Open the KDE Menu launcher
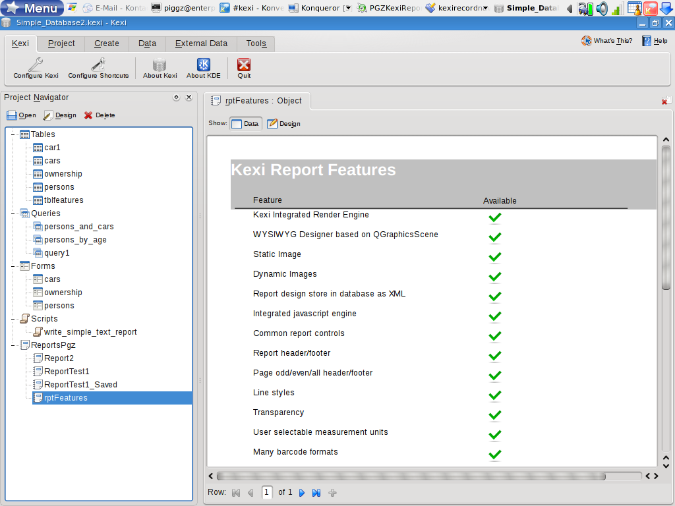Screen dimensions: 675x506 tap(32, 8)
